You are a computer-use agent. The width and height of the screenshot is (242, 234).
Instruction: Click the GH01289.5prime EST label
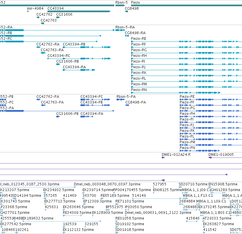pos(226,190)
